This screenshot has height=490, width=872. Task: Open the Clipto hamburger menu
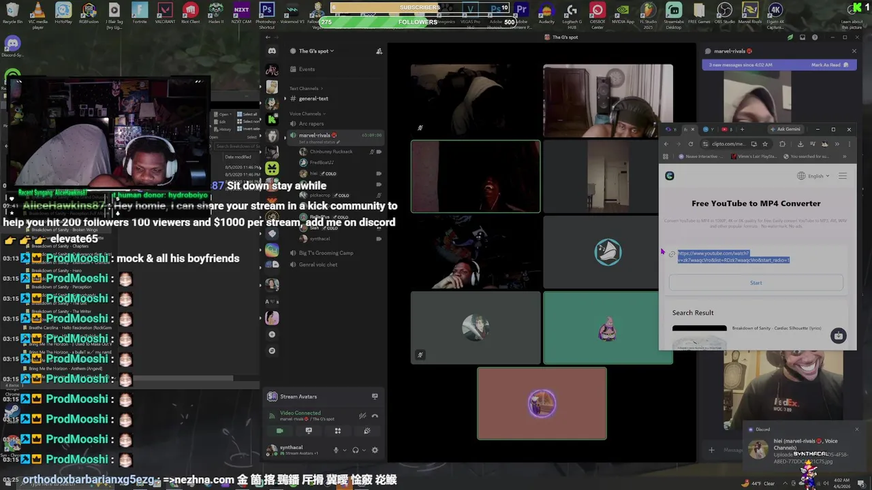843,176
